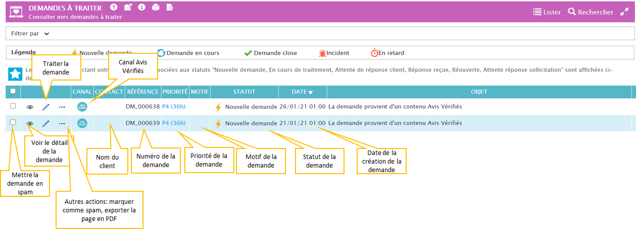View details of DM_000638 via eye icon
This screenshot has width=636, height=229.
[30, 107]
